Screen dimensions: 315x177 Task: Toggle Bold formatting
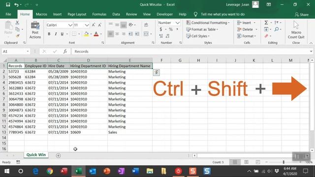click(x=49, y=34)
